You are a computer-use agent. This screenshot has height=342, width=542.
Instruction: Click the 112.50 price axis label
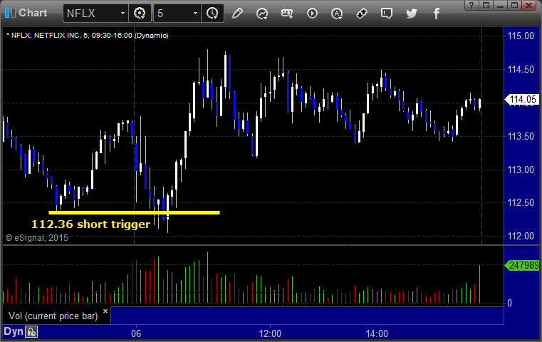[x=521, y=202]
